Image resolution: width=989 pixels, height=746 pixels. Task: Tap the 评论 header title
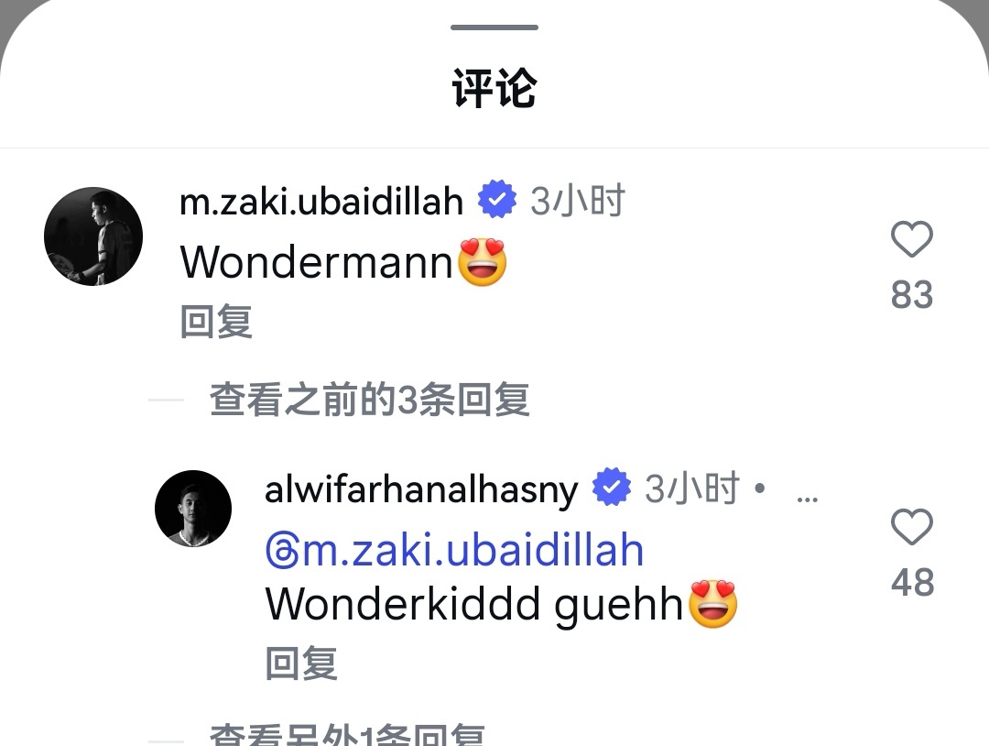(x=494, y=88)
